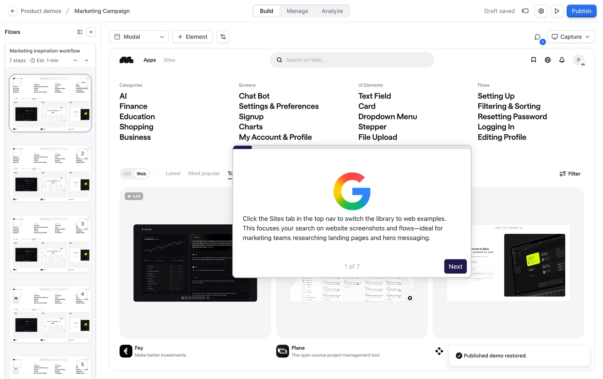
Task: Open the flow options ellipsis menu
Action: click(75, 60)
